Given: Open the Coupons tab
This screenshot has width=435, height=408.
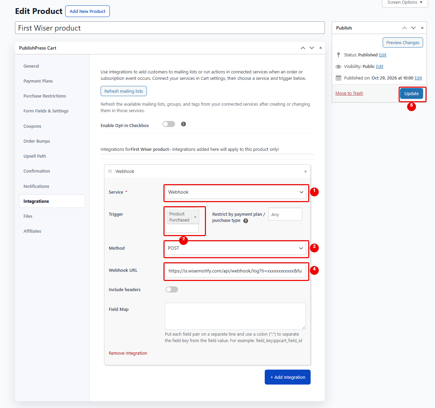Looking at the screenshot, I should pos(32,126).
